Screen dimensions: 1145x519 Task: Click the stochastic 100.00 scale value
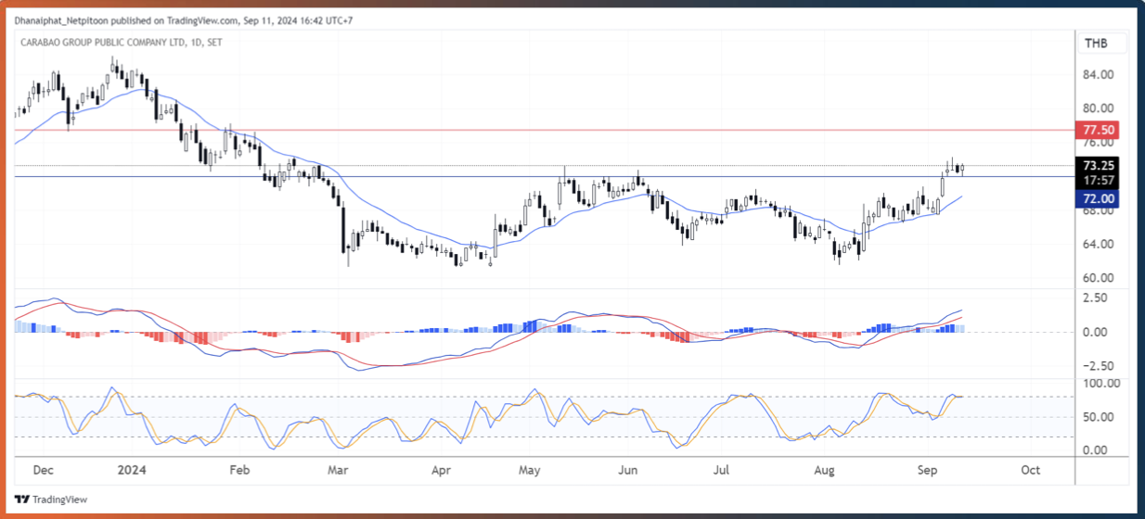click(x=1101, y=383)
